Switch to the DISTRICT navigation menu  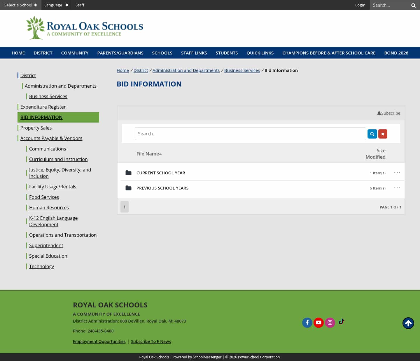[x=43, y=53]
